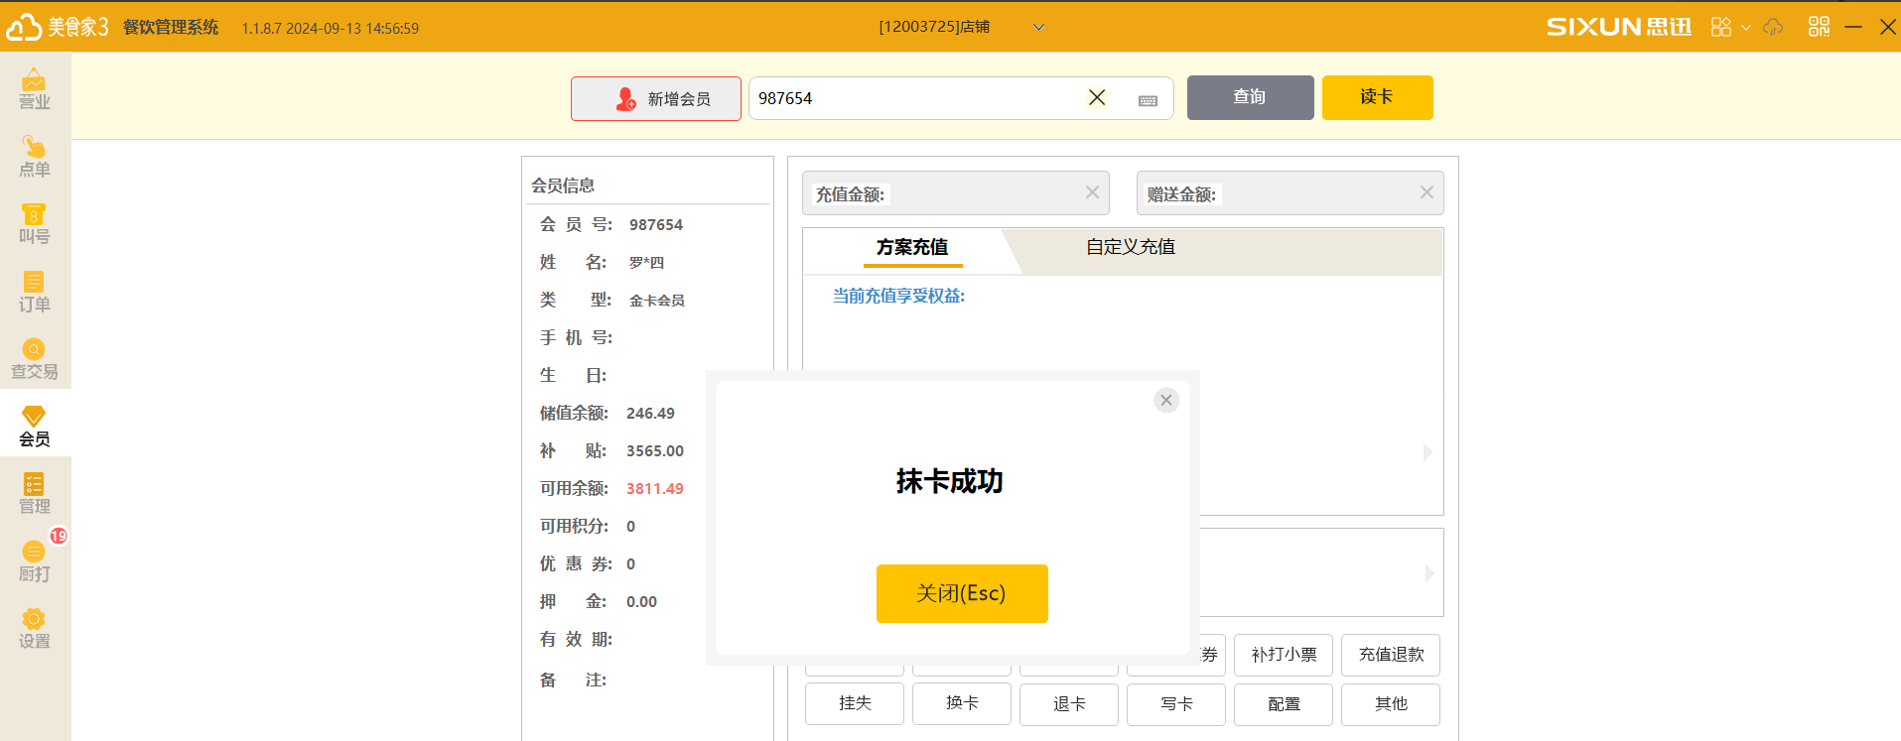Dismiss the 抹卡成功 dialog with X
This screenshot has height=741, width=1901.
click(x=1166, y=400)
